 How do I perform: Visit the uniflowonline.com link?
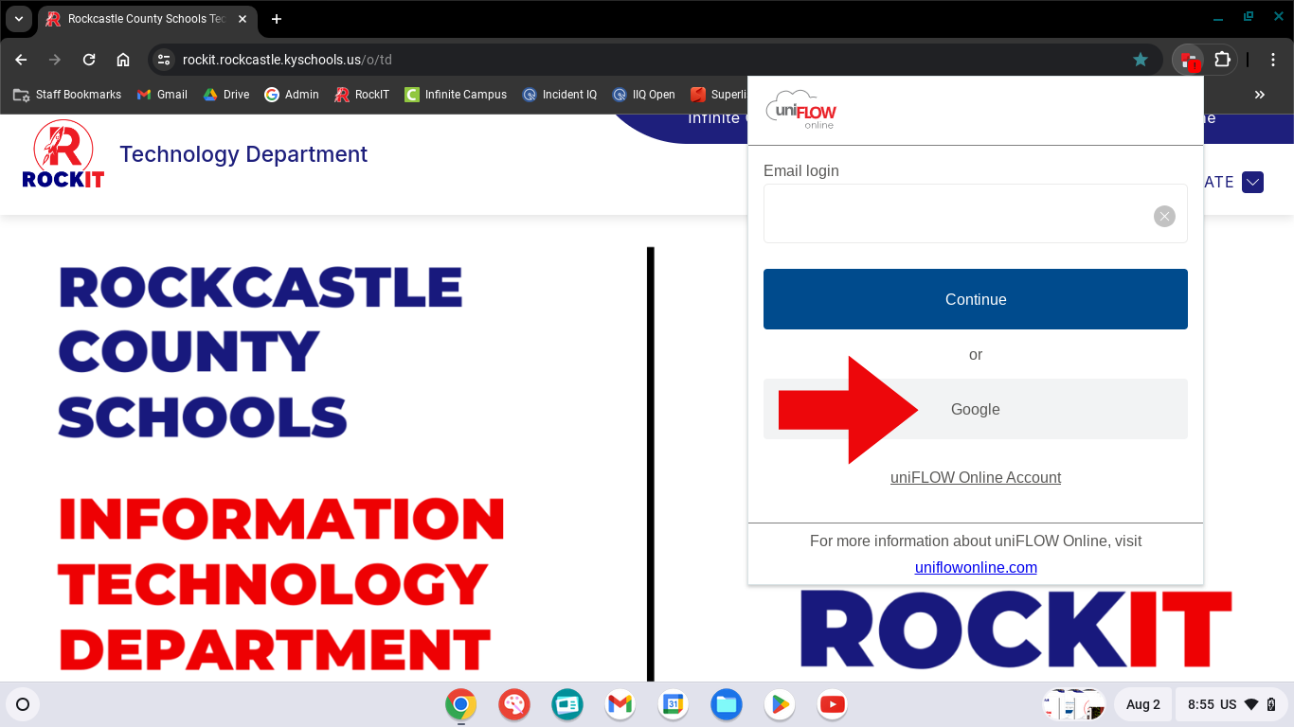(x=976, y=567)
